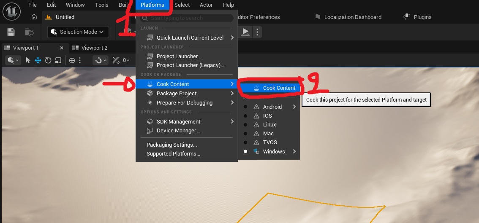Open the viewport selection mode icon dropdown
479x223 pixels.
click(x=13, y=60)
